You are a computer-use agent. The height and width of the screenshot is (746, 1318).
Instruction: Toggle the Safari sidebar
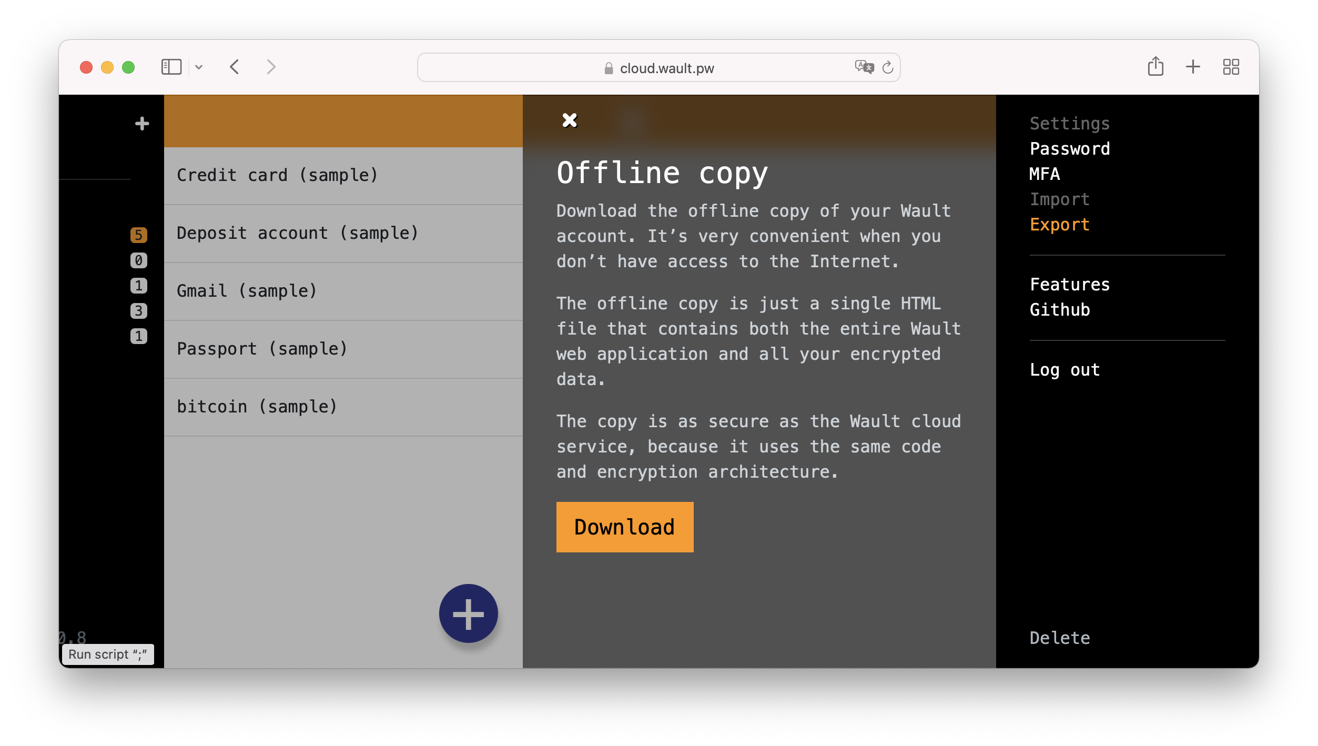click(x=170, y=67)
